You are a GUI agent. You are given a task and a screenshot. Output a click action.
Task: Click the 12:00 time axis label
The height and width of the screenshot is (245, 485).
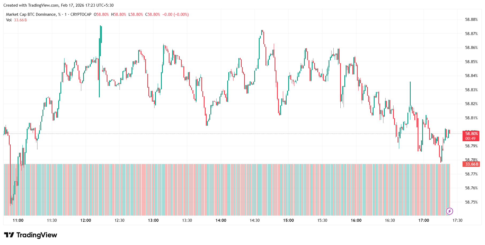tap(86, 220)
